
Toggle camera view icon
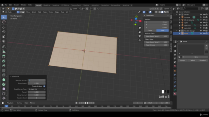(x=139, y=36)
